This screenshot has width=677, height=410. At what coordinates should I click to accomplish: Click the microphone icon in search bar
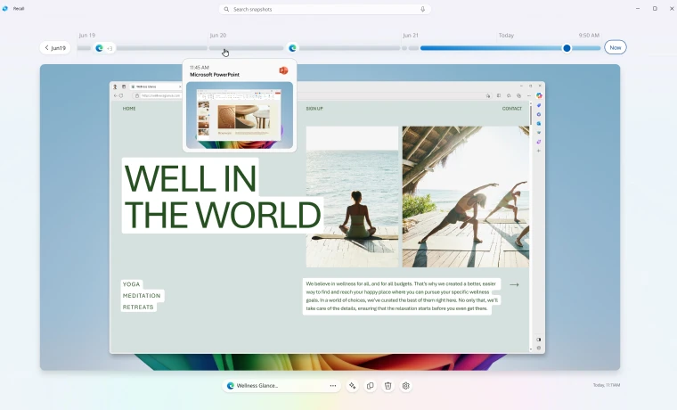click(x=422, y=9)
